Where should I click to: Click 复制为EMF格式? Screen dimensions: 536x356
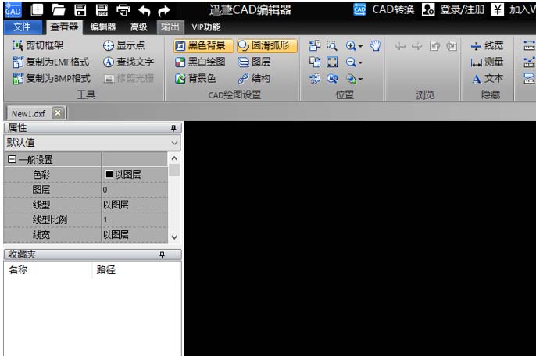51,62
